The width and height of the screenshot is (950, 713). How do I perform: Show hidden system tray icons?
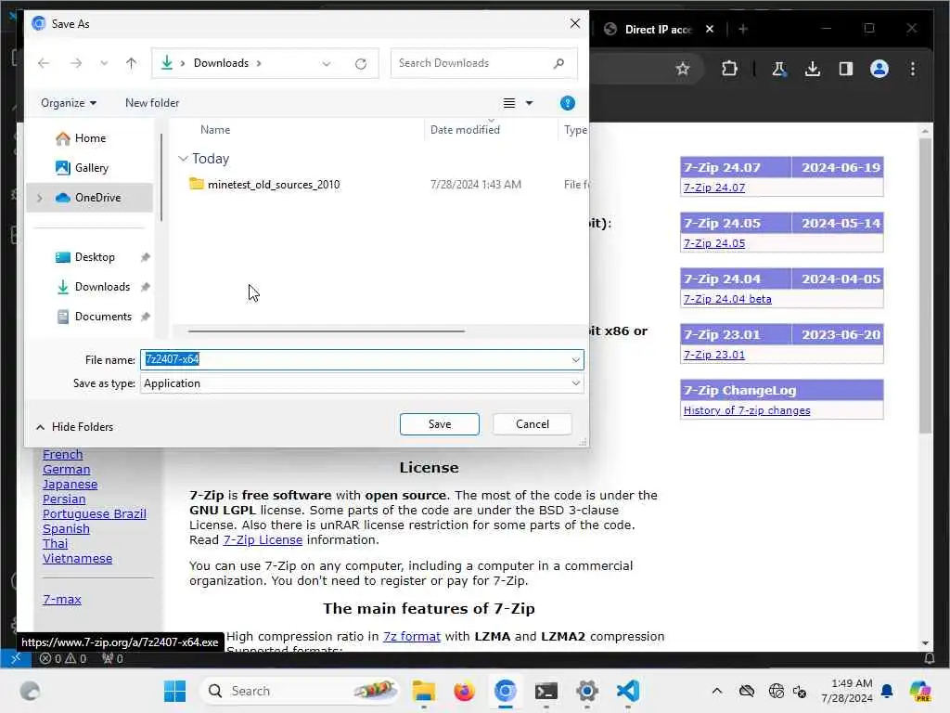click(717, 691)
